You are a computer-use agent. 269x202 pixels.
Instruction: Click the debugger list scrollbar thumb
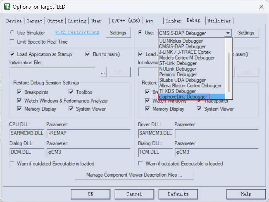coord(229,72)
